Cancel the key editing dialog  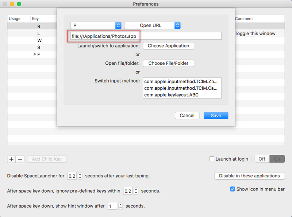(187, 116)
